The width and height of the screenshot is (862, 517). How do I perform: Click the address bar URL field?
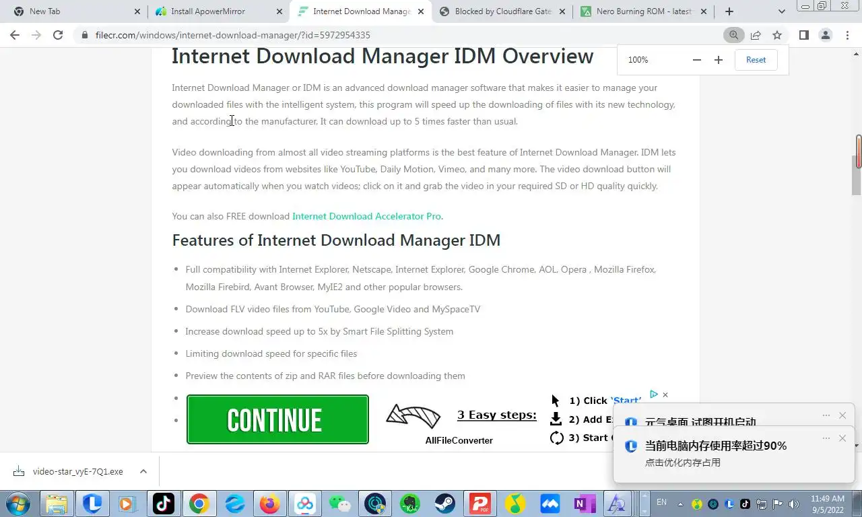(404, 35)
